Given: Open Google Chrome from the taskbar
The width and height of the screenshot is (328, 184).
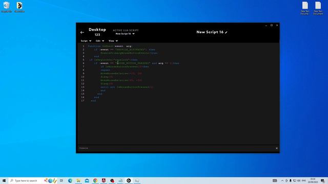Looking at the screenshot, I should [95, 180].
